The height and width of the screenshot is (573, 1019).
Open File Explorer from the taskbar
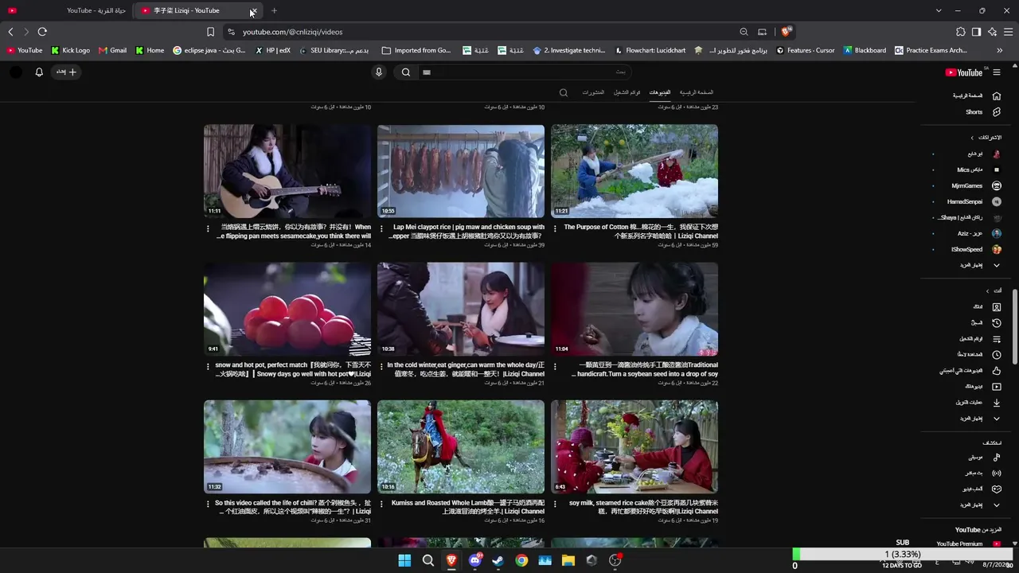(568, 560)
